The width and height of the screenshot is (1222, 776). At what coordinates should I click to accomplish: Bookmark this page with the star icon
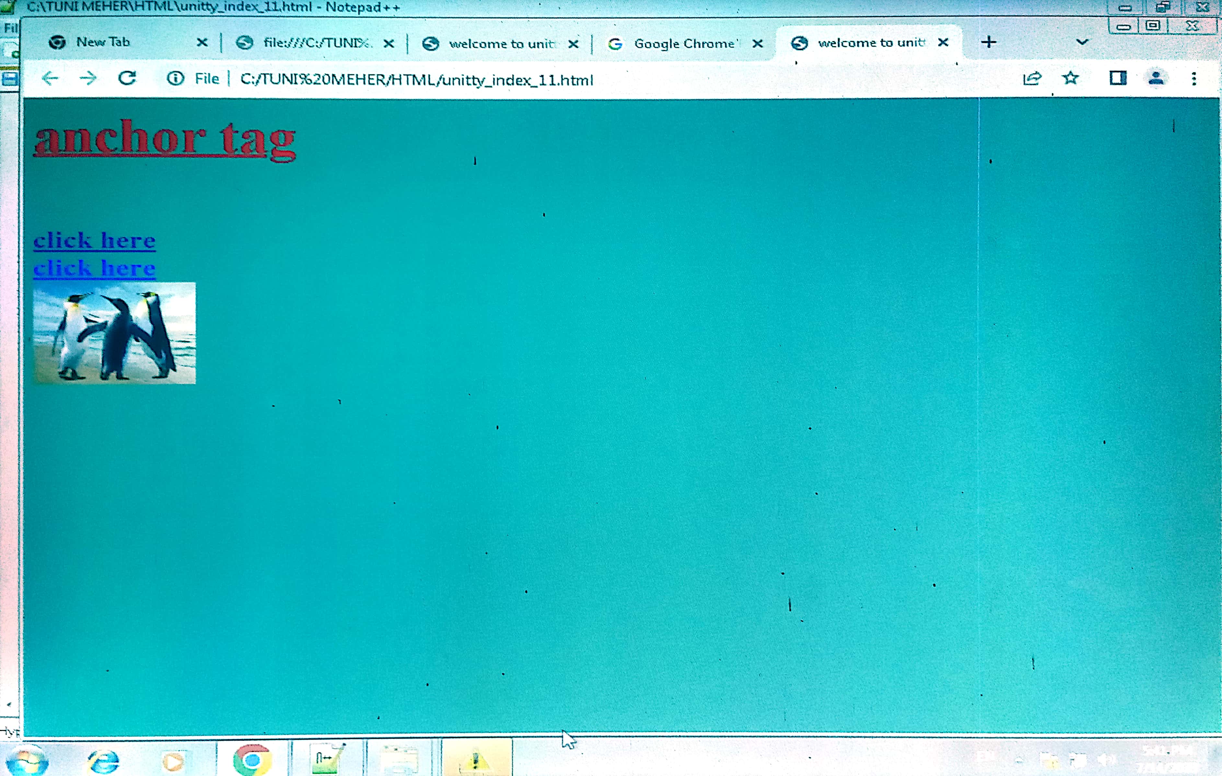click(x=1070, y=78)
